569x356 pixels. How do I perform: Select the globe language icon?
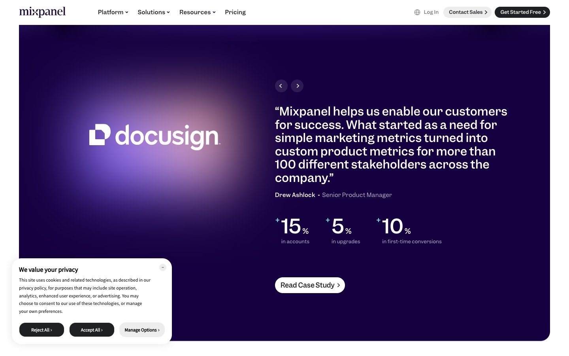(x=417, y=12)
